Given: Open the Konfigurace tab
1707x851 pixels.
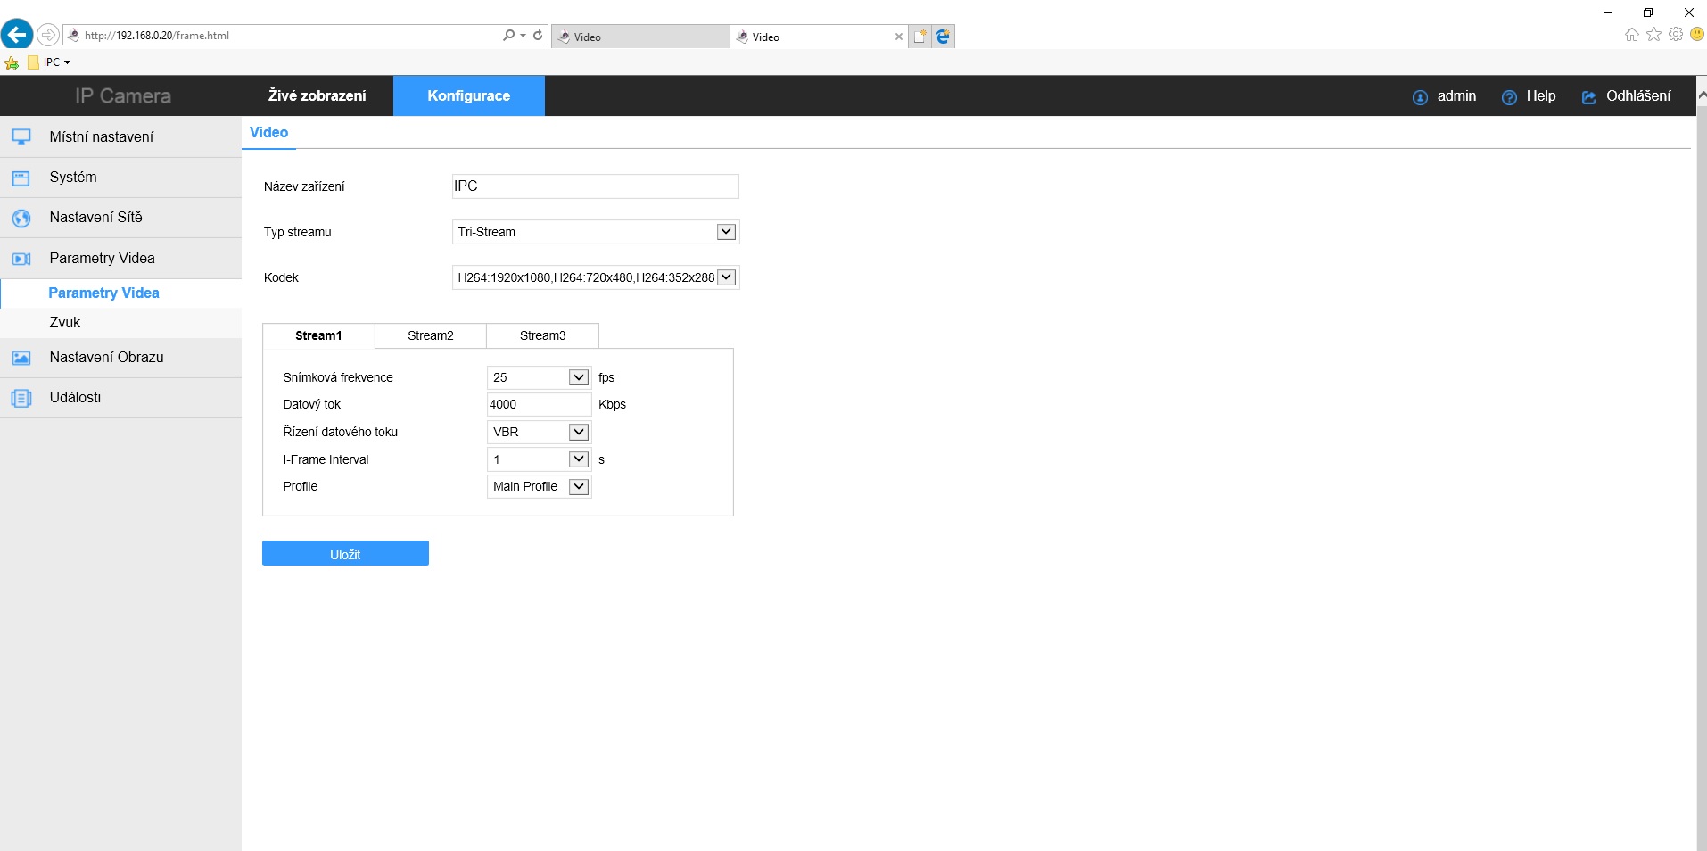Looking at the screenshot, I should [x=469, y=95].
